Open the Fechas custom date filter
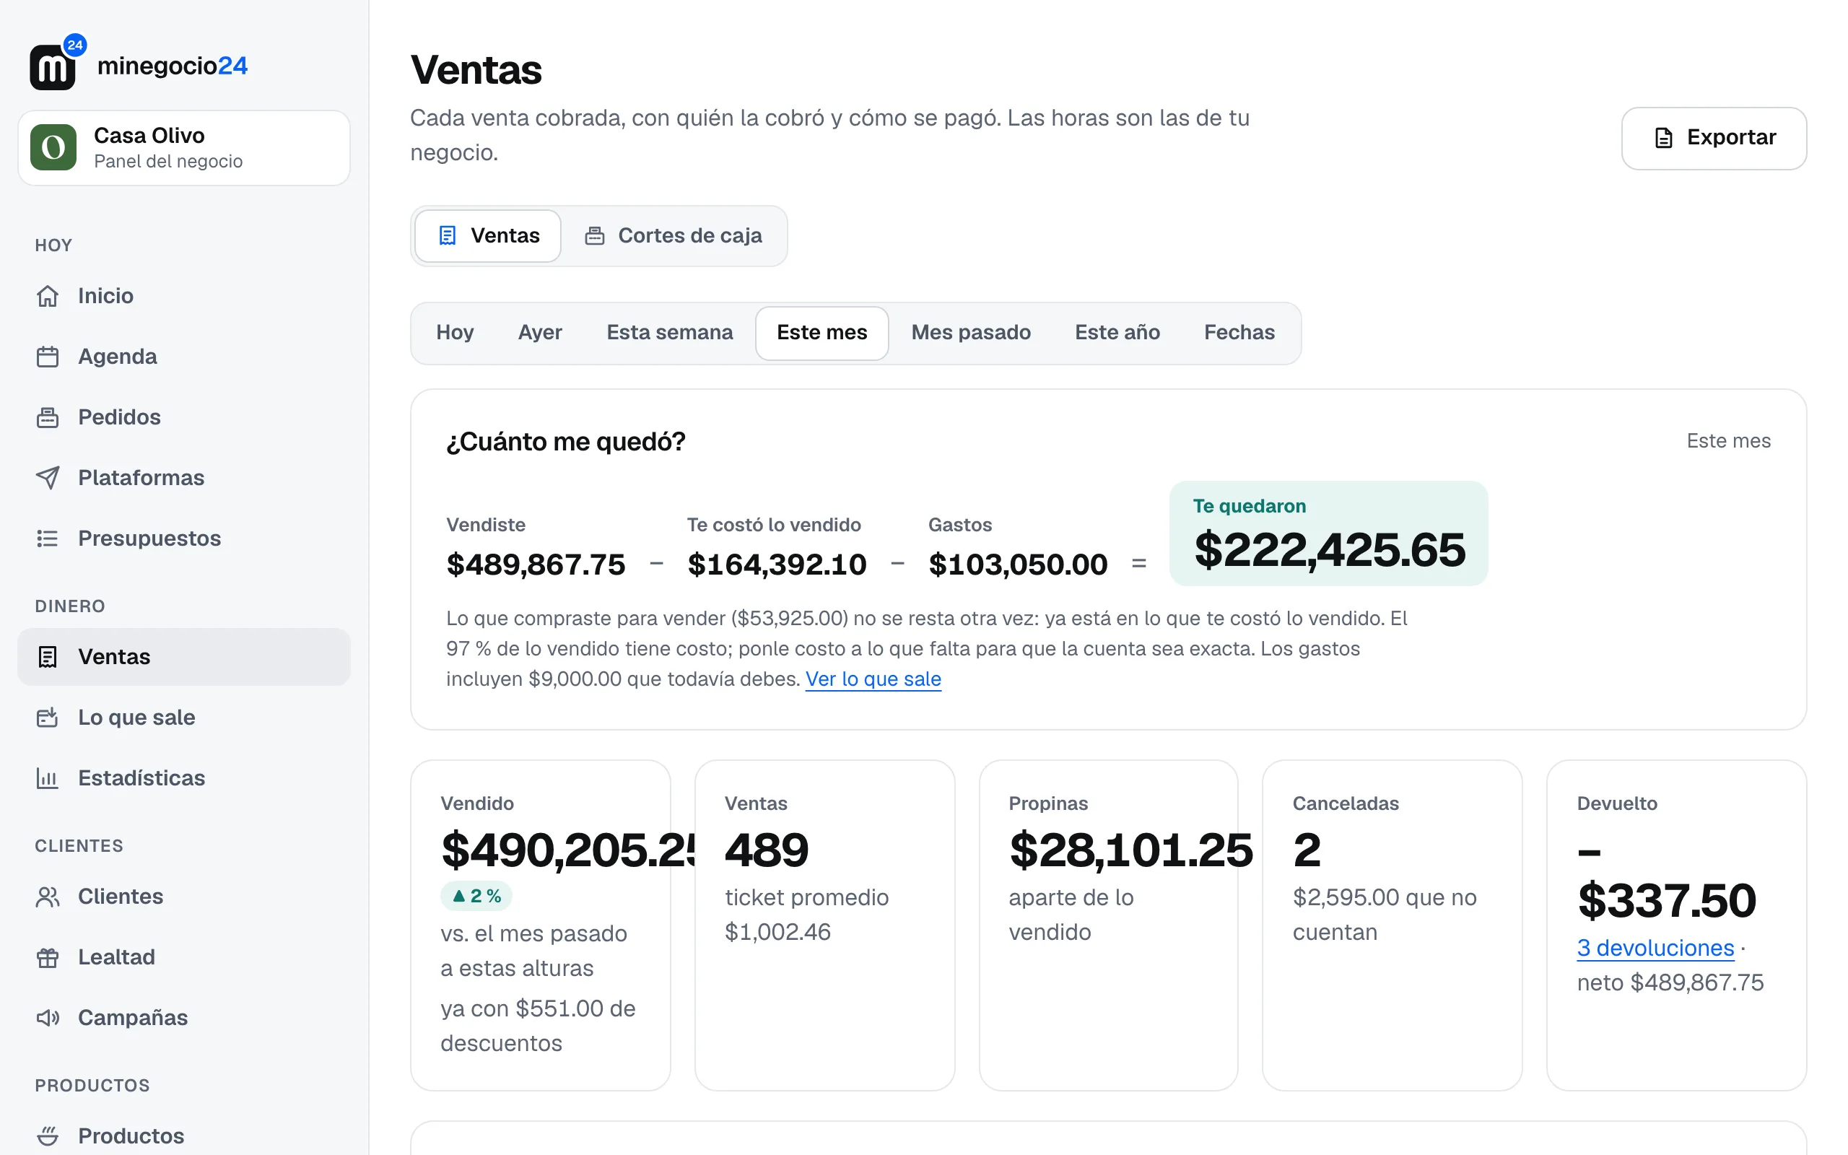The image size is (1848, 1155). [x=1239, y=332]
